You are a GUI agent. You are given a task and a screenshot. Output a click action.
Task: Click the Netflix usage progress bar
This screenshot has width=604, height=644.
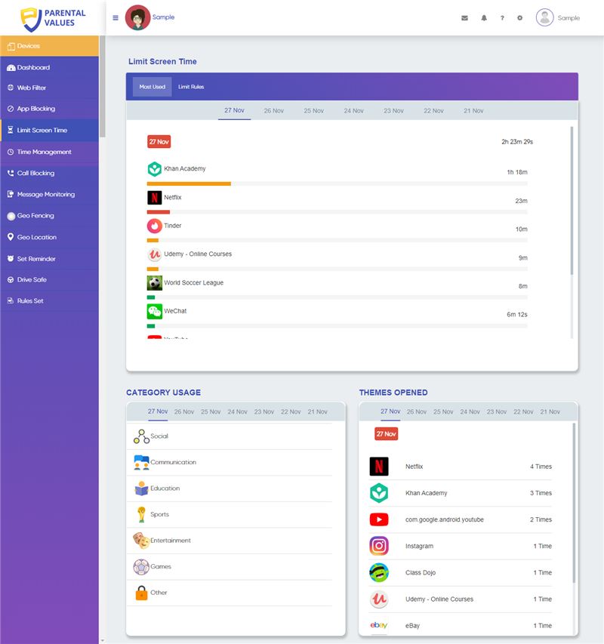coord(337,212)
